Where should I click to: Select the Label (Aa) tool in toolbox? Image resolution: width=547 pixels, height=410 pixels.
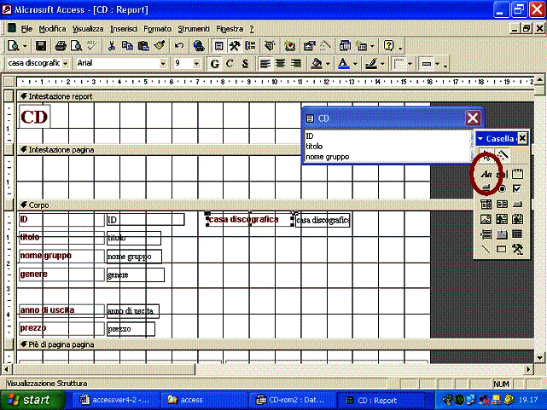click(x=486, y=174)
